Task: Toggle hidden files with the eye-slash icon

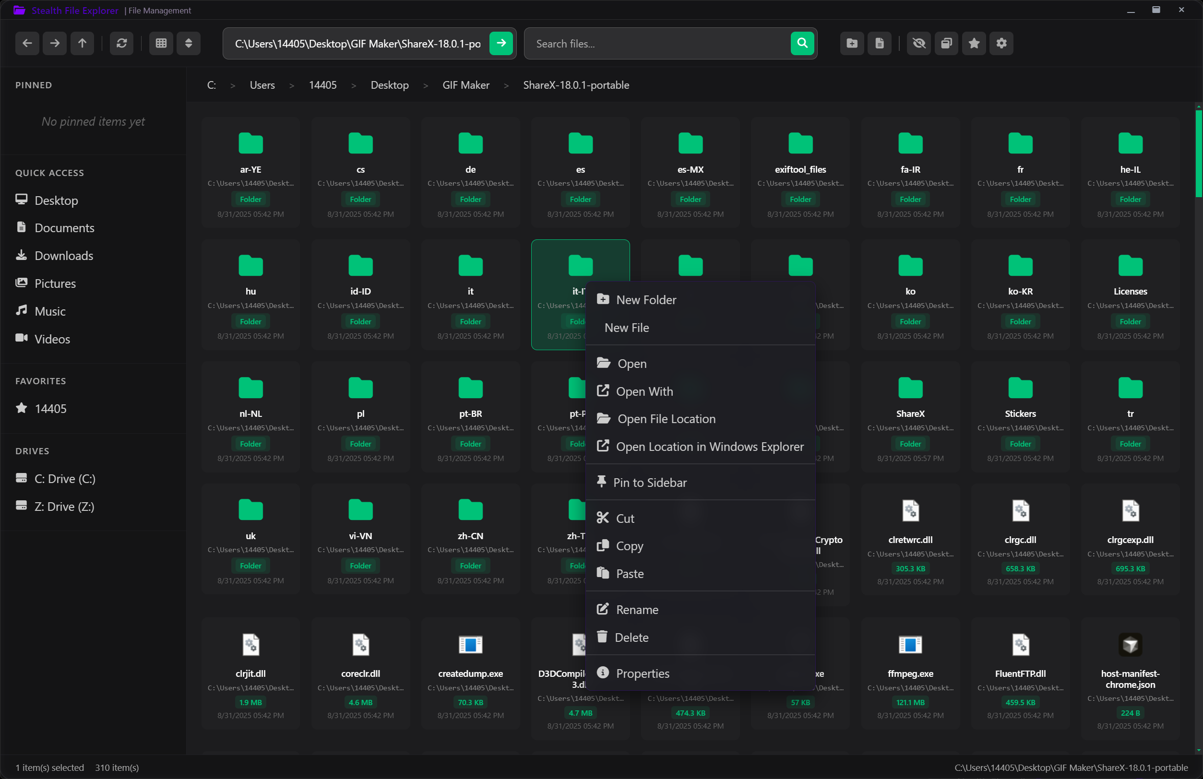Action: [x=918, y=44]
